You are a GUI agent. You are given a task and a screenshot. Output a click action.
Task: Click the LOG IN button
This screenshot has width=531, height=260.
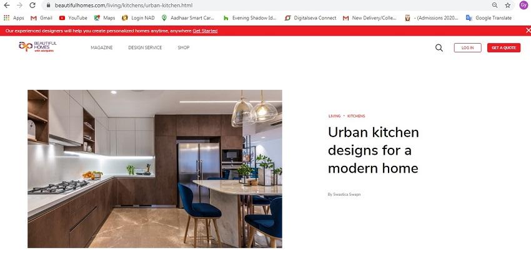tap(467, 47)
